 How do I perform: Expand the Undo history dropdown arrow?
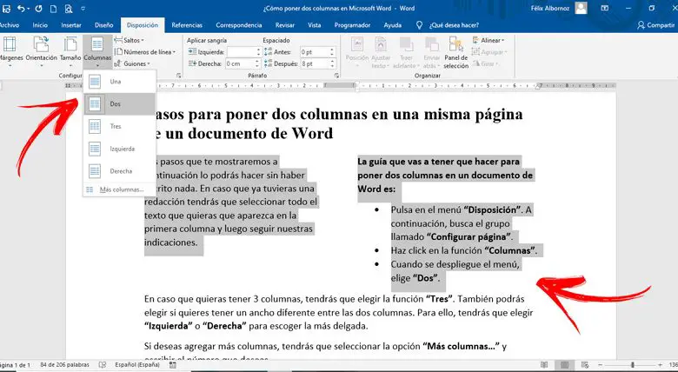click(29, 8)
